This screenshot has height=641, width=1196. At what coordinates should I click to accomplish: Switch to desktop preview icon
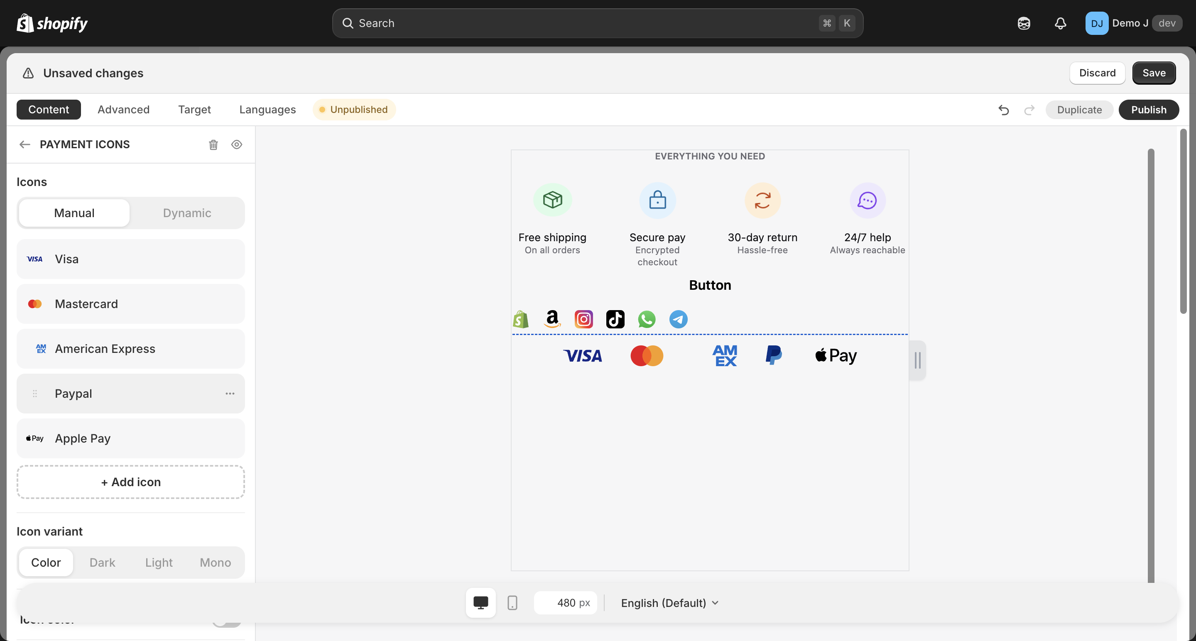point(480,603)
